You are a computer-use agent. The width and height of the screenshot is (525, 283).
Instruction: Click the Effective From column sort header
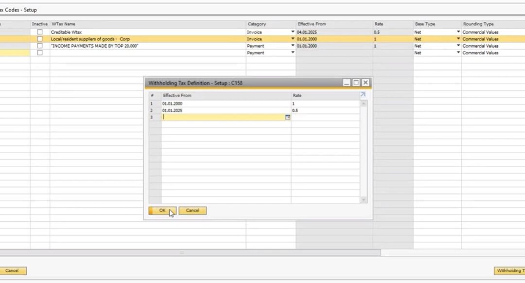311,23
